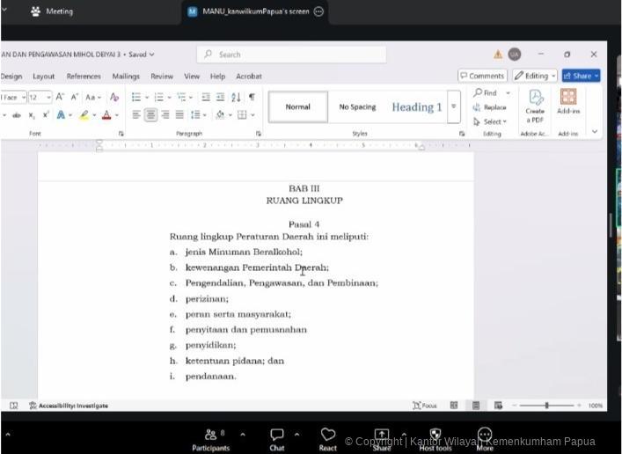The width and height of the screenshot is (622, 454).
Task: Switch to Focus mode
Action: (425, 406)
